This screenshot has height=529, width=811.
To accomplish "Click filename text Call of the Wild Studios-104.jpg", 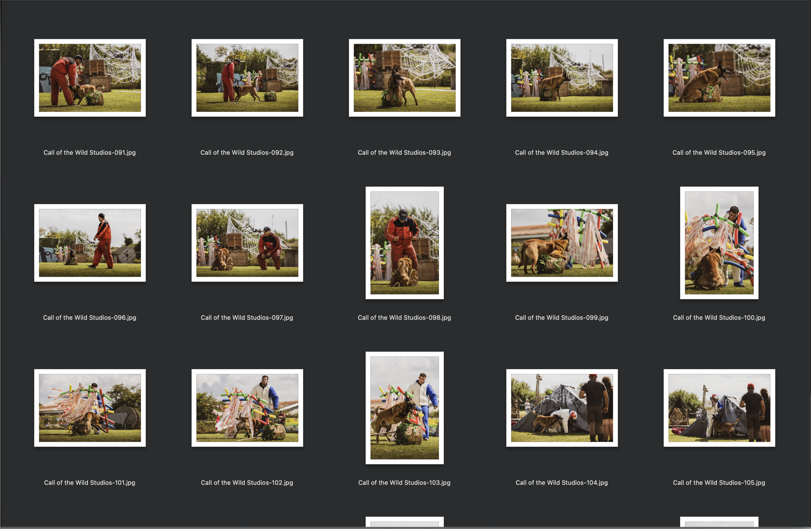I will pos(561,482).
